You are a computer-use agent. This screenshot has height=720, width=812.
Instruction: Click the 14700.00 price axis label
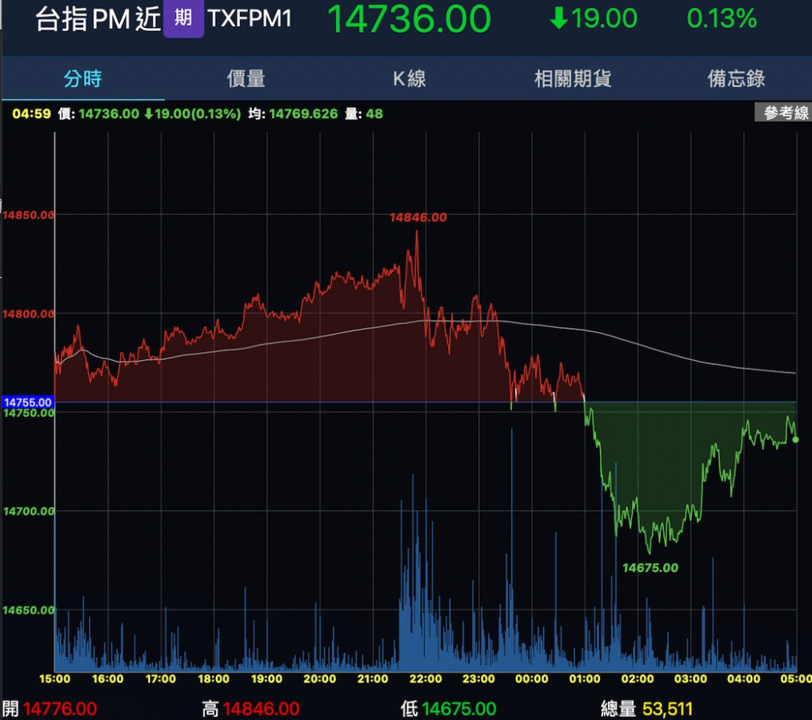(x=29, y=511)
